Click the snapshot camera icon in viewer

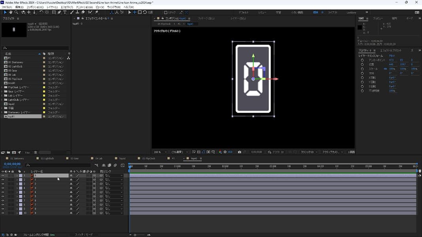click(x=240, y=152)
